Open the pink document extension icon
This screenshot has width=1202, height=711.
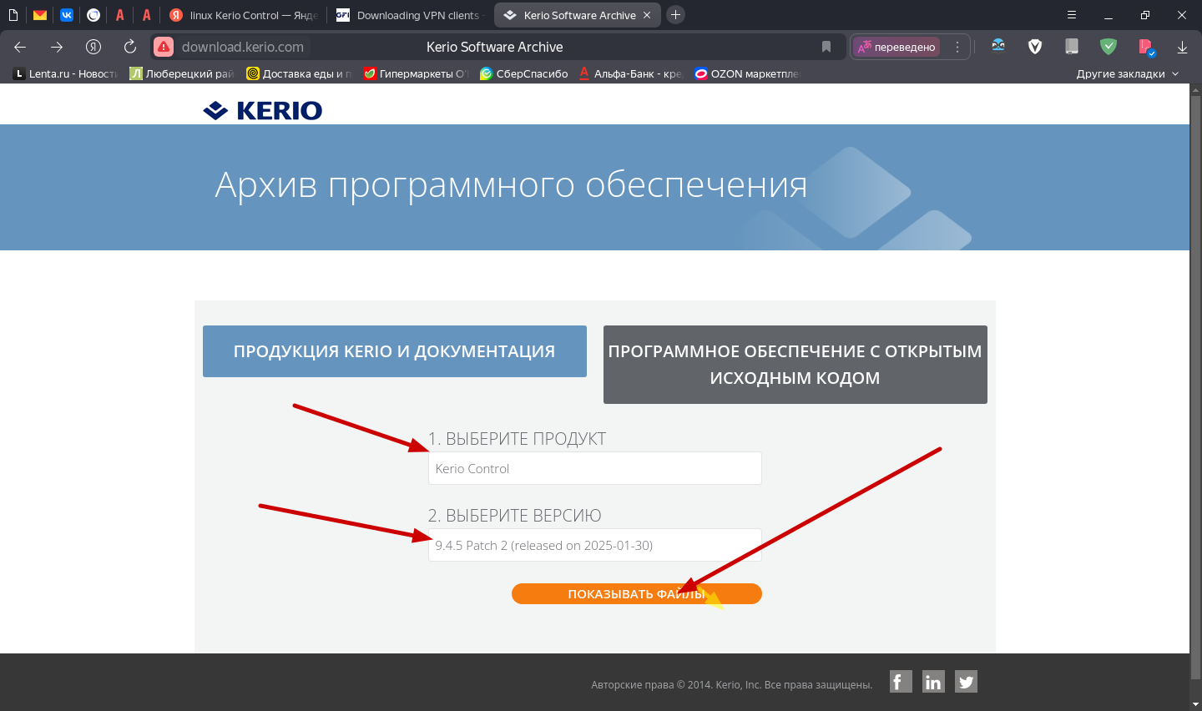click(1145, 47)
